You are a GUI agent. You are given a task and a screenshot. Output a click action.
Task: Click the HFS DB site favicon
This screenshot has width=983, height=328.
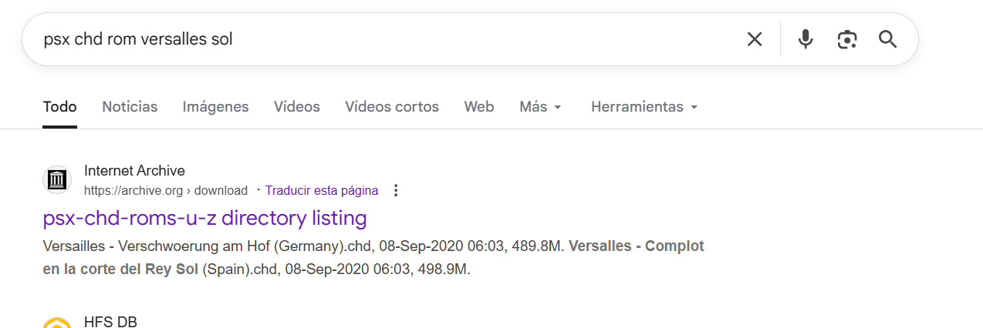57,323
